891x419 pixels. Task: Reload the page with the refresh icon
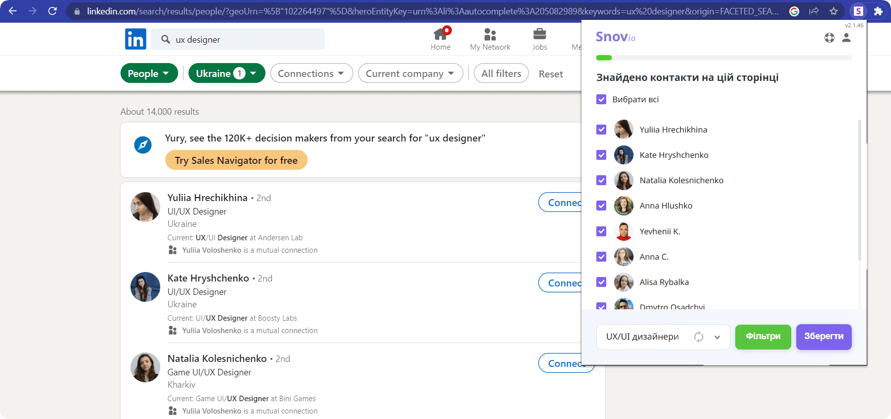click(x=53, y=11)
